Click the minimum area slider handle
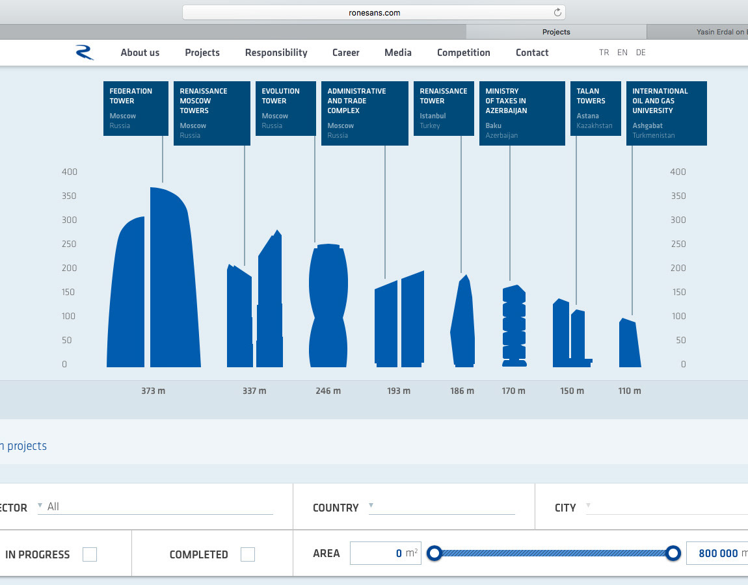748x585 pixels. click(434, 553)
